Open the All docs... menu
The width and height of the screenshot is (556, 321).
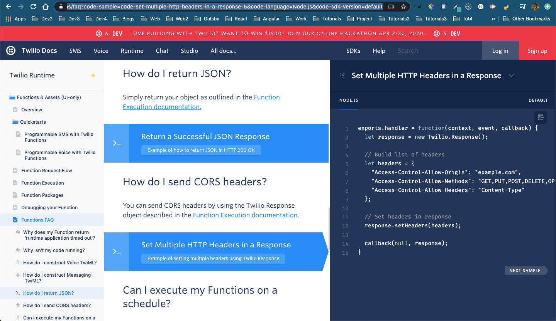(223, 50)
